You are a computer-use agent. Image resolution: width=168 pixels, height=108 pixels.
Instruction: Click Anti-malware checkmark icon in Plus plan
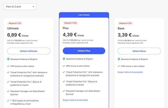click(64, 72)
